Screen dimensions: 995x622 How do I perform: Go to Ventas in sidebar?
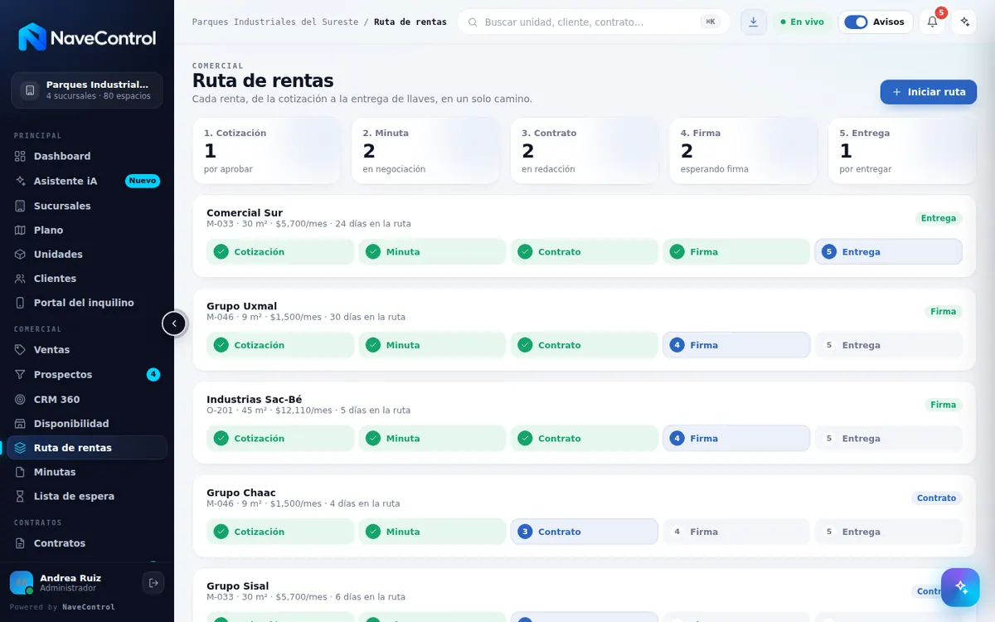click(87, 350)
